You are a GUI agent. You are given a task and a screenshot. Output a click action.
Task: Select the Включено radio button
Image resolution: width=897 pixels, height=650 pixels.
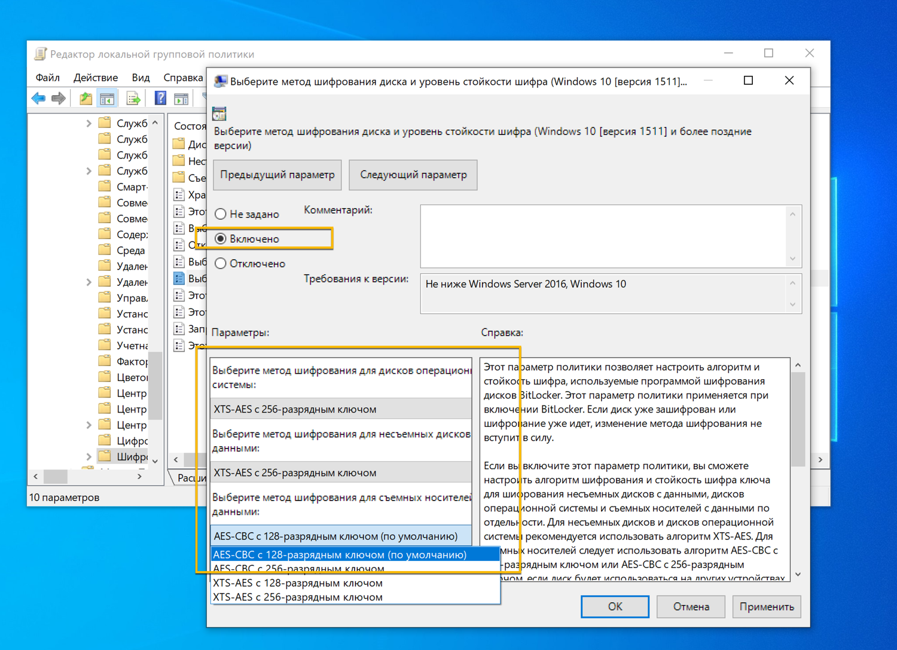point(221,239)
